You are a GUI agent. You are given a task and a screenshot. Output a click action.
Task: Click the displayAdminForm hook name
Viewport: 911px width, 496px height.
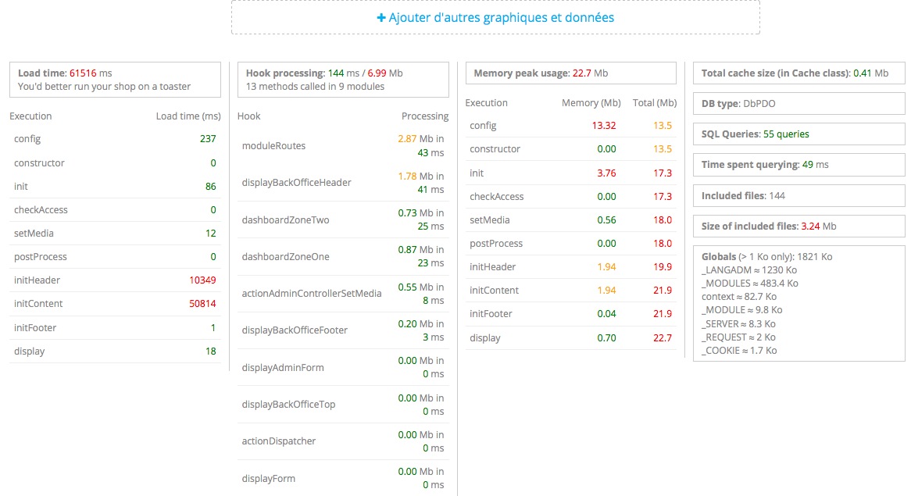[x=282, y=367]
